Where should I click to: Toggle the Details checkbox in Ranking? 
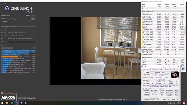tap(34, 48)
